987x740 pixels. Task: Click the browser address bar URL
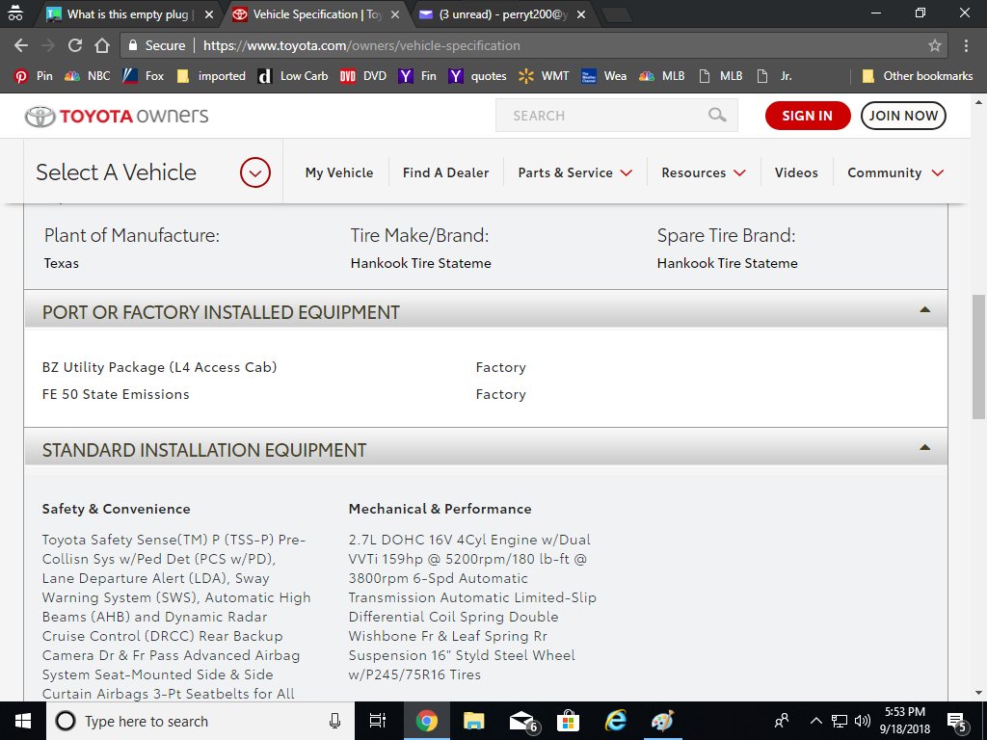click(362, 45)
